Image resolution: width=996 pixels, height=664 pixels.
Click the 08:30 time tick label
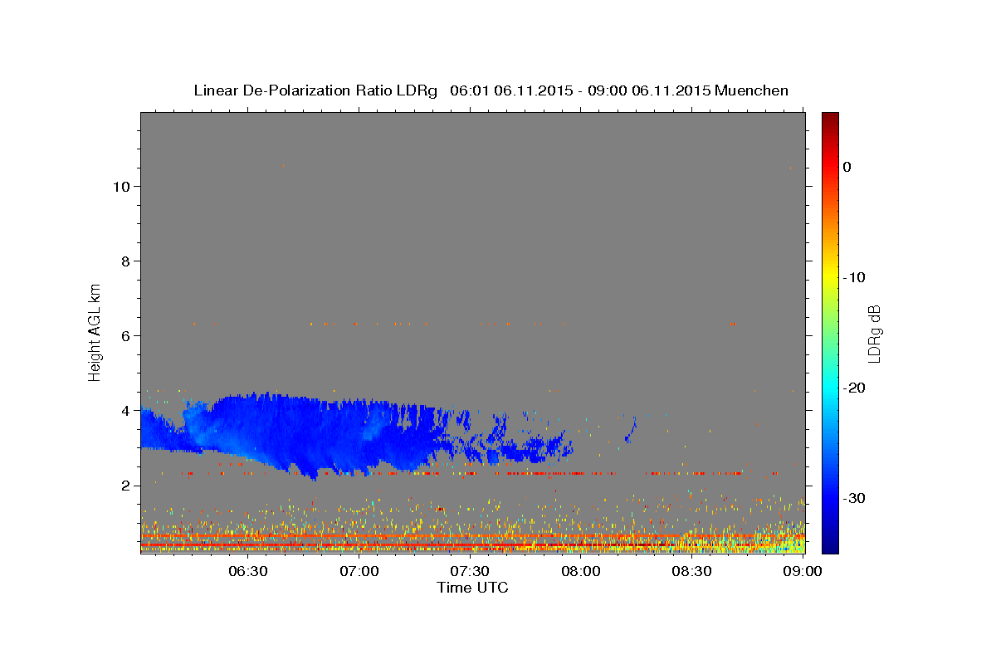(691, 571)
